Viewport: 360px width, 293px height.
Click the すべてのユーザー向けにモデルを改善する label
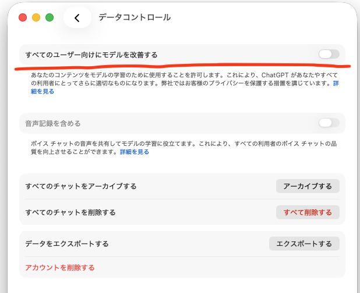pyautogui.click(x=91, y=55)
